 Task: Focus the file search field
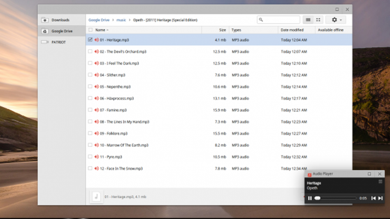click(x=279, y=20)
